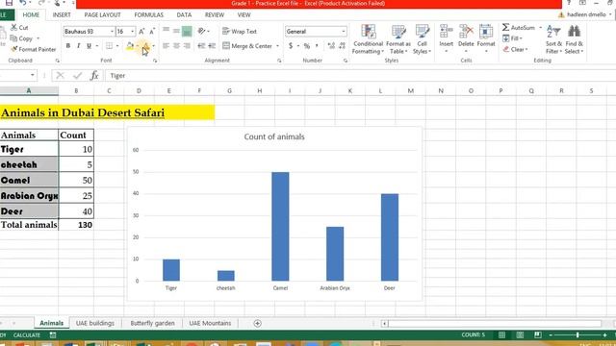This screenshot has width=616, height=346.
Task: Apply the yellow Fill Color bucket
Action: tap(130, 46)
